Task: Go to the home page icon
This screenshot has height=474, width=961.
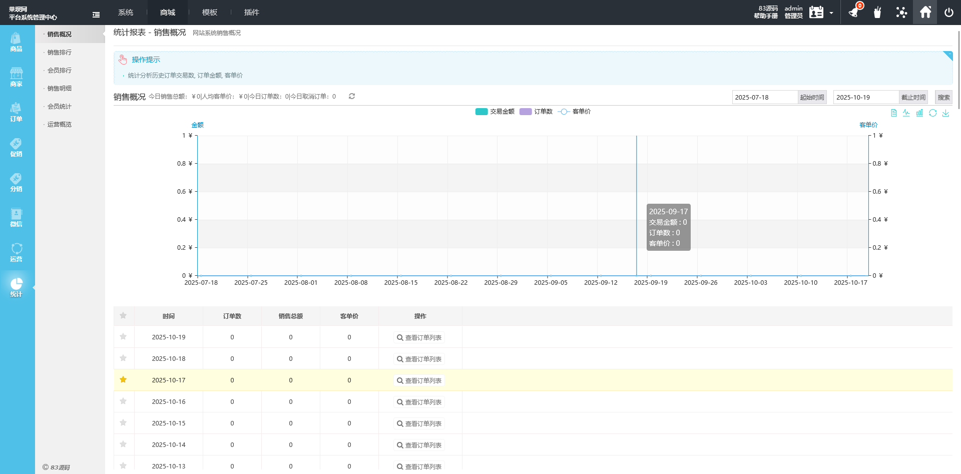Action: tap(925, 12)
